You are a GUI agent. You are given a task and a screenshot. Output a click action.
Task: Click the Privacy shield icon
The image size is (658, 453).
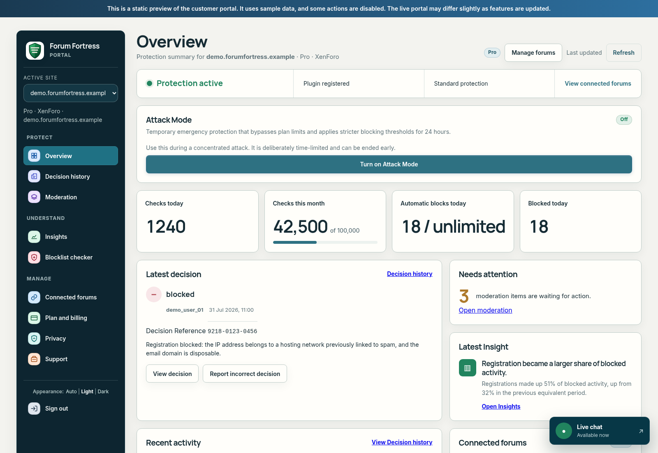pos(34,339)
